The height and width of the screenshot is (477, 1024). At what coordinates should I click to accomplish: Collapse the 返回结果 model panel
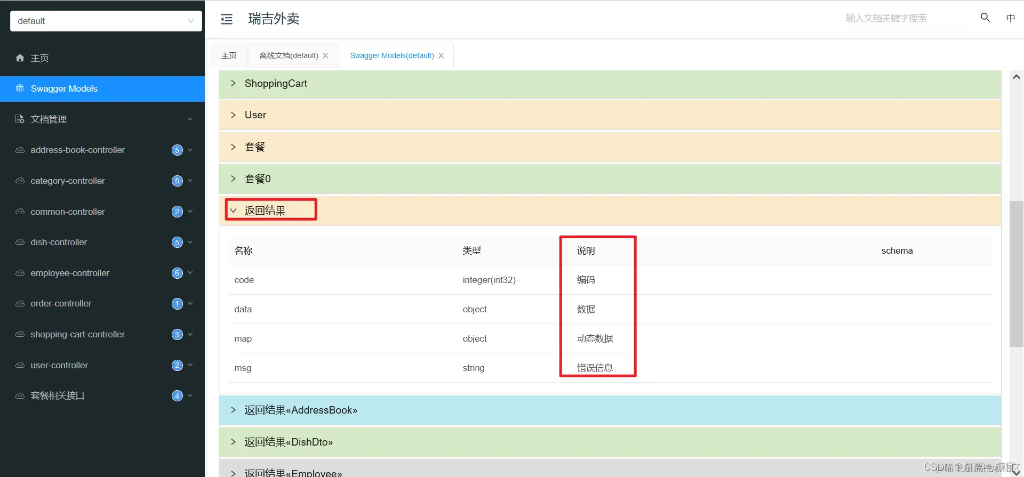pos(610,211)
